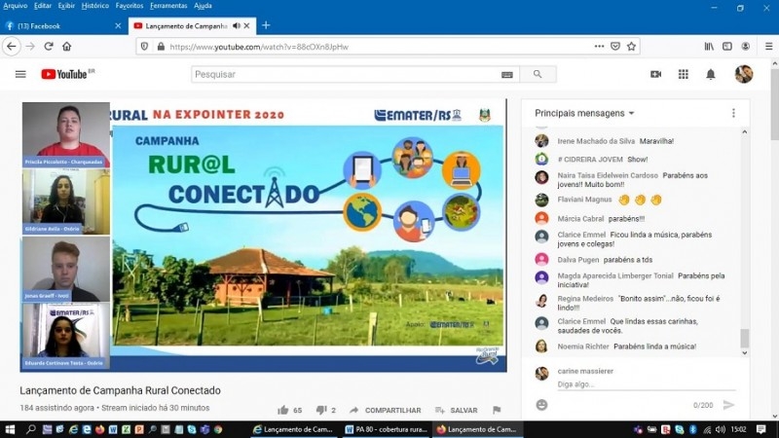Open on-screen keyboard in search box
This screenshot has width=779, height=438.
tap(506, 74)
